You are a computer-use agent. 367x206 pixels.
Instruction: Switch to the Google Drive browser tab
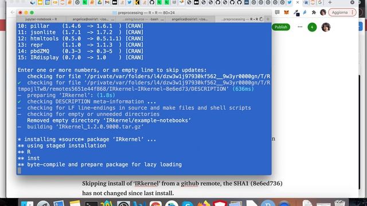(x=99, y=2)
